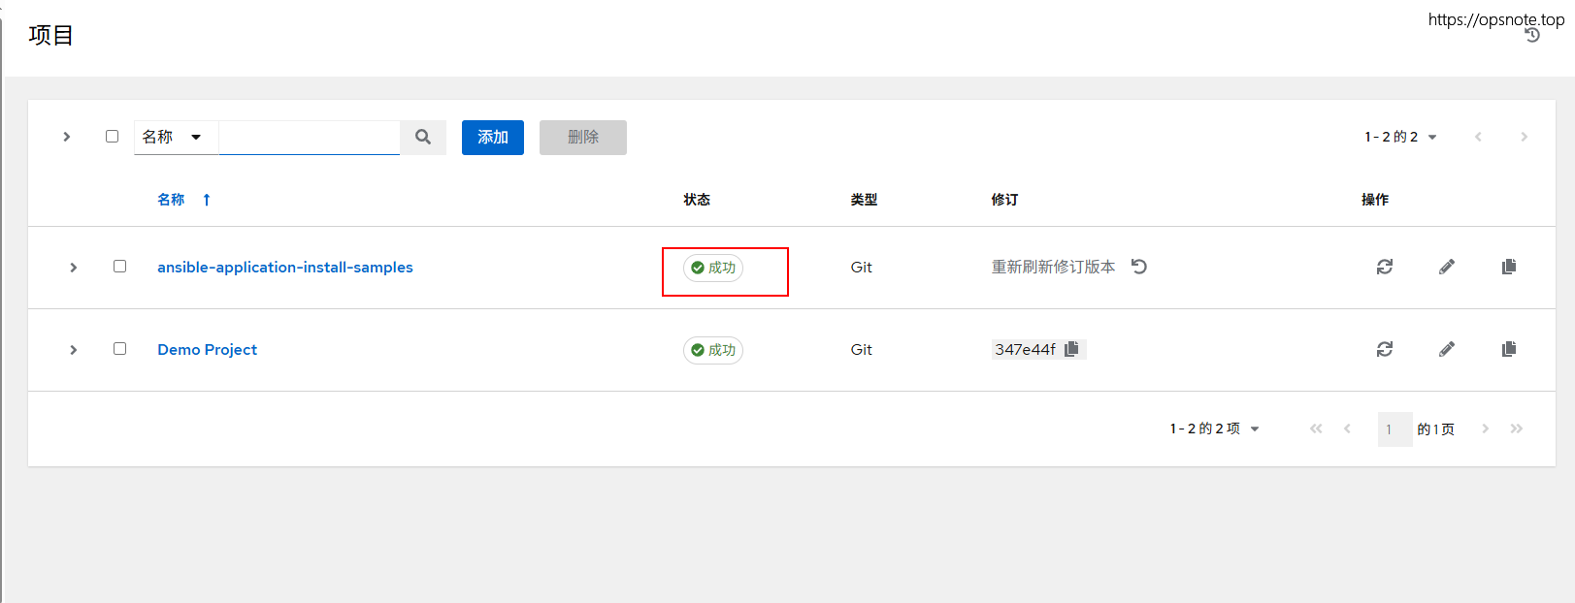Expand the ansible-application-install-samples row details

click(x=74, y=268)
